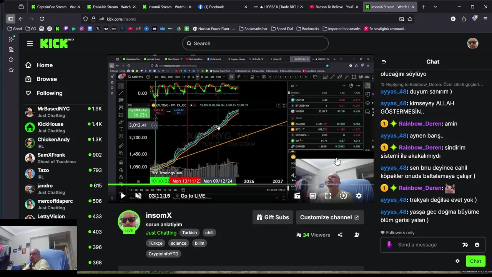Screen dimensions: 492x277
Task: Open ChickenAndy's IRL stream
Action: (63, 143)
